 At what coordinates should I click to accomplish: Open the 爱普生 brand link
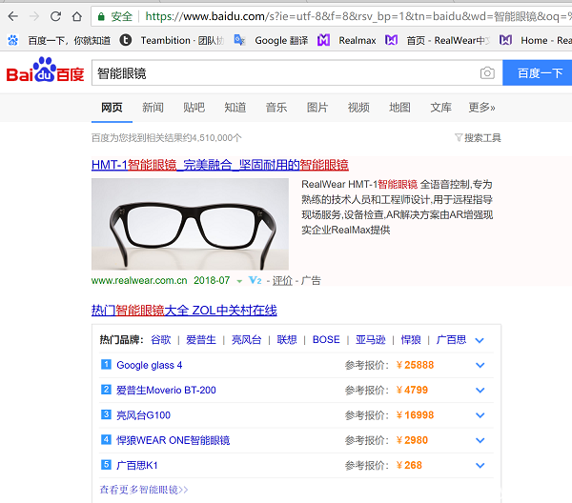(201, 340)
